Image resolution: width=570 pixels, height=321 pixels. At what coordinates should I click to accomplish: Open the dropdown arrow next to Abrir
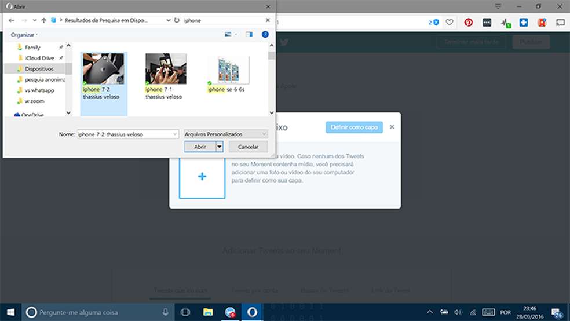(220, 147)
